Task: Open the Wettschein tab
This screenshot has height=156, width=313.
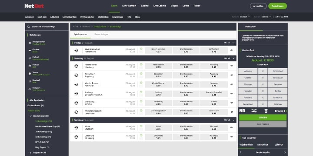Action: [x=250, y=27]
